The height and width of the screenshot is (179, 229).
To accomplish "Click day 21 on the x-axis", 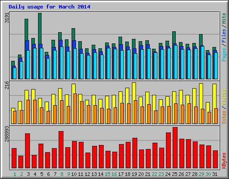I will [148, 174].
